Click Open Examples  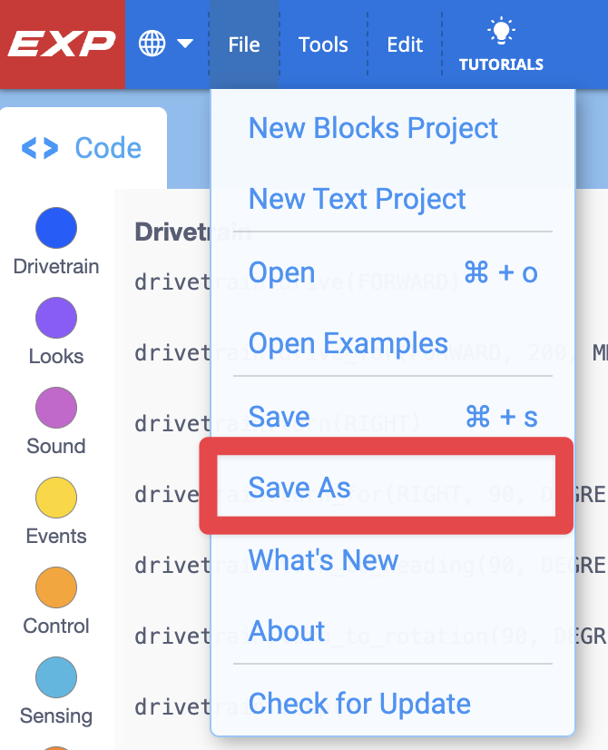[x=348, y=343]
